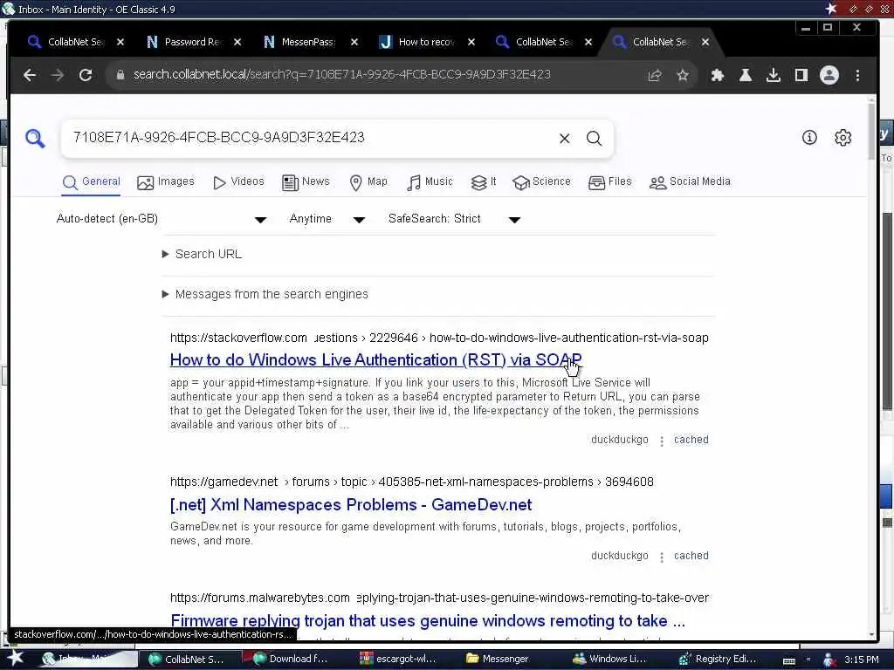
Task: Open escargot-wl... taskbar item
Action: 397,660
